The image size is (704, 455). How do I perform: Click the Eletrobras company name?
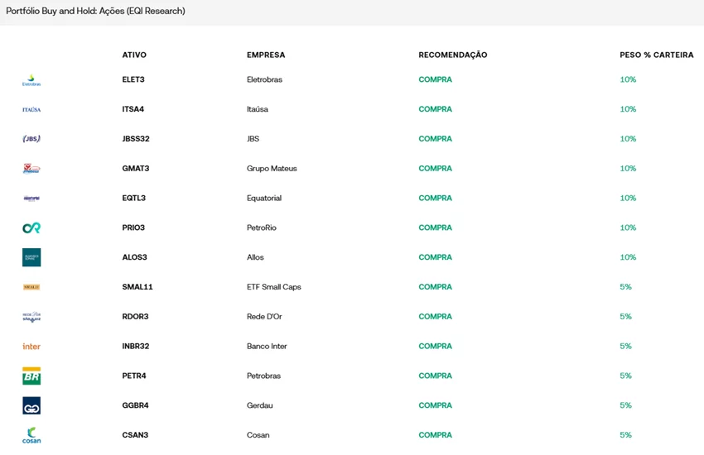click(x=264, y=79)
